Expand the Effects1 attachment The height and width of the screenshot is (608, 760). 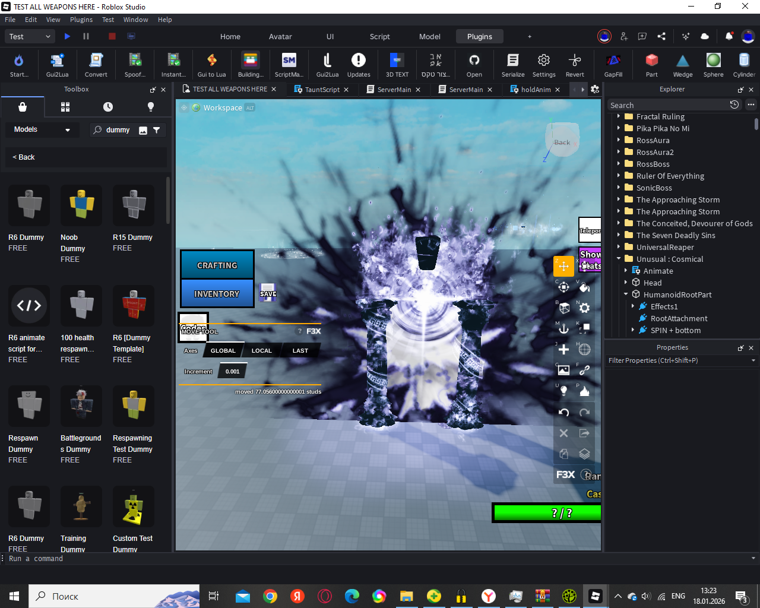tap(633, 306)
